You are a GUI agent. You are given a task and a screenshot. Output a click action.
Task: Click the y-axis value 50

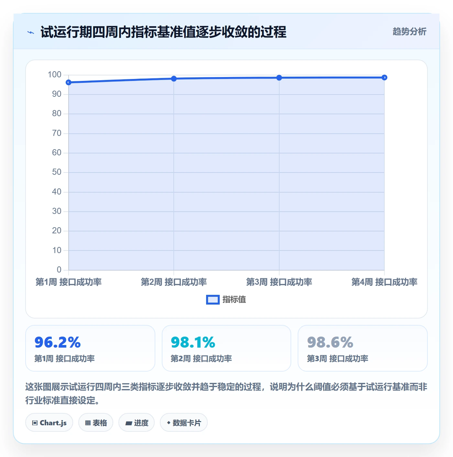pyautogui.click(x=57, y=172)
